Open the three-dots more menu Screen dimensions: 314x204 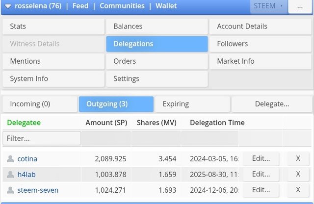(x=299, y=7)
